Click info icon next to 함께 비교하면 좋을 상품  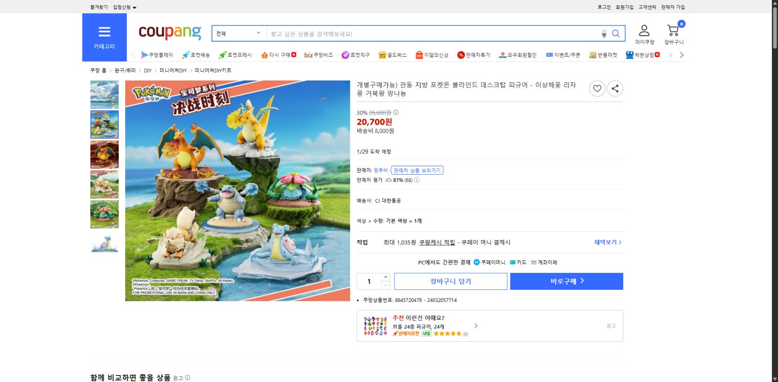tap(188, 378)
